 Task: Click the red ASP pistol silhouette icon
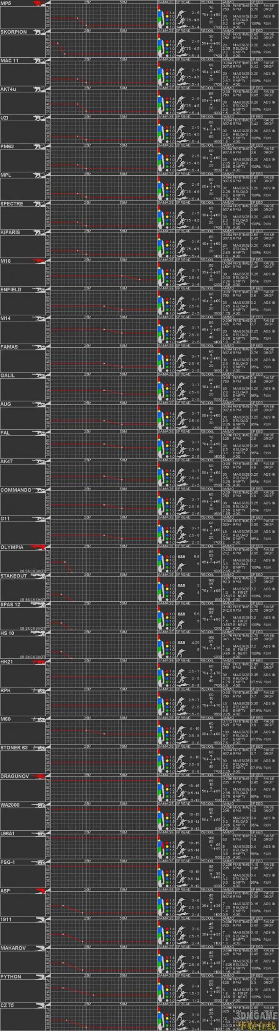41,891
